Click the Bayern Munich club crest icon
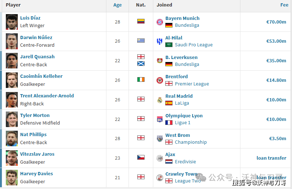Screen dimensions: 292x189 pos(159,22)
